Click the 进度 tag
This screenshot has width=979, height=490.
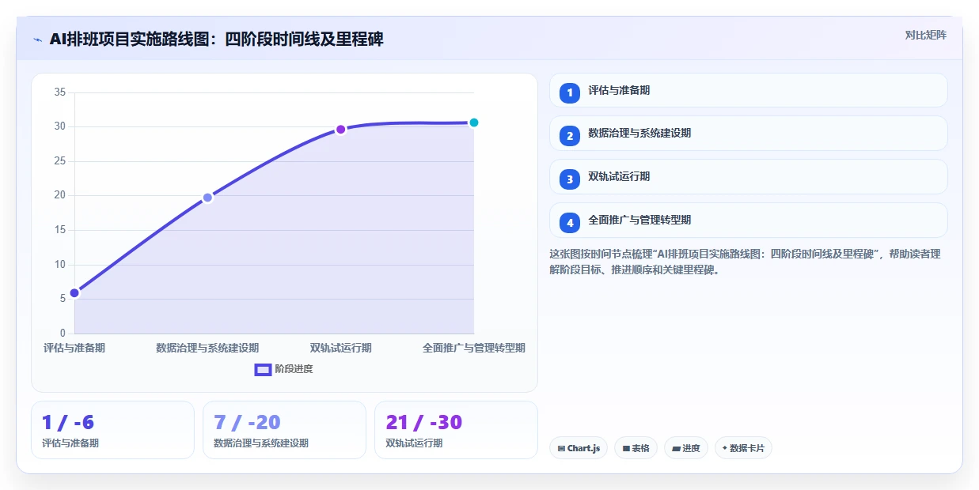(x=686, y=448)
